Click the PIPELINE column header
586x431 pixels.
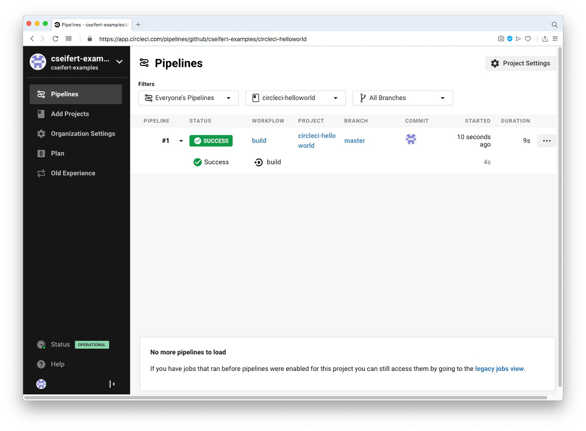tap(156, 121)
